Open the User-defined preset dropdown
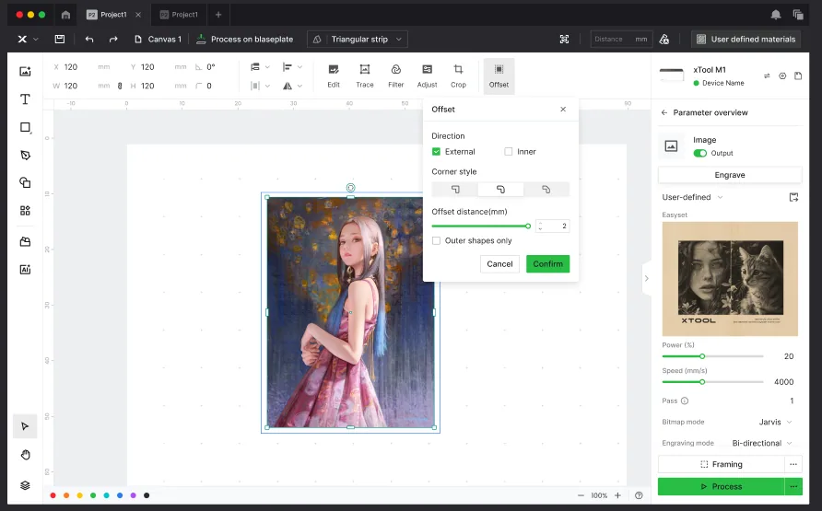The width and height of the screenshot is (822, 511). [x=692, y=197]
